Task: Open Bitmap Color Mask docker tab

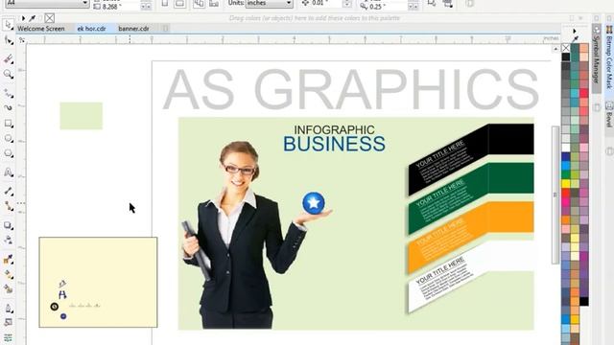Action: click(609, 57)
